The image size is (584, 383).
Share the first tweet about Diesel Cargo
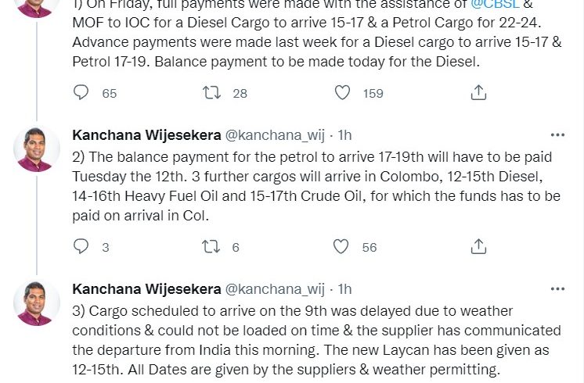click(x=478, y=93)
